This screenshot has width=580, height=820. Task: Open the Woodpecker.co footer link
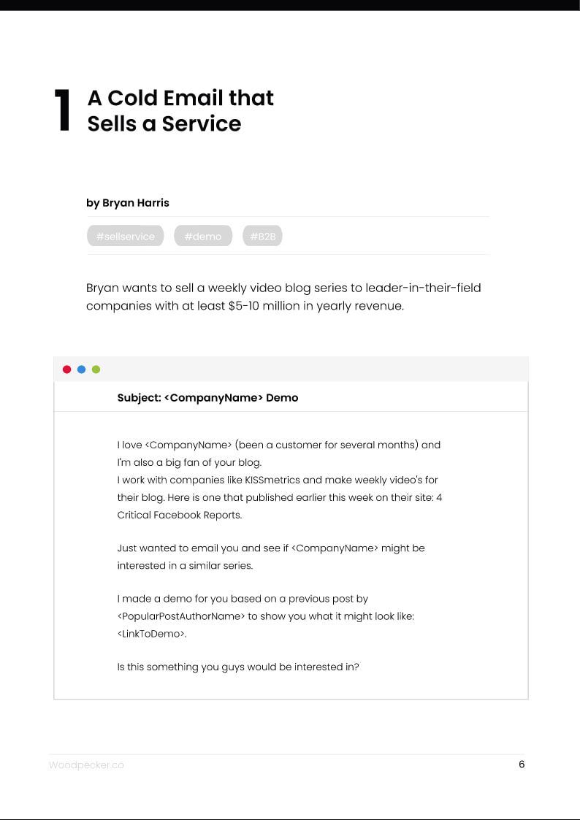(86, 765)
